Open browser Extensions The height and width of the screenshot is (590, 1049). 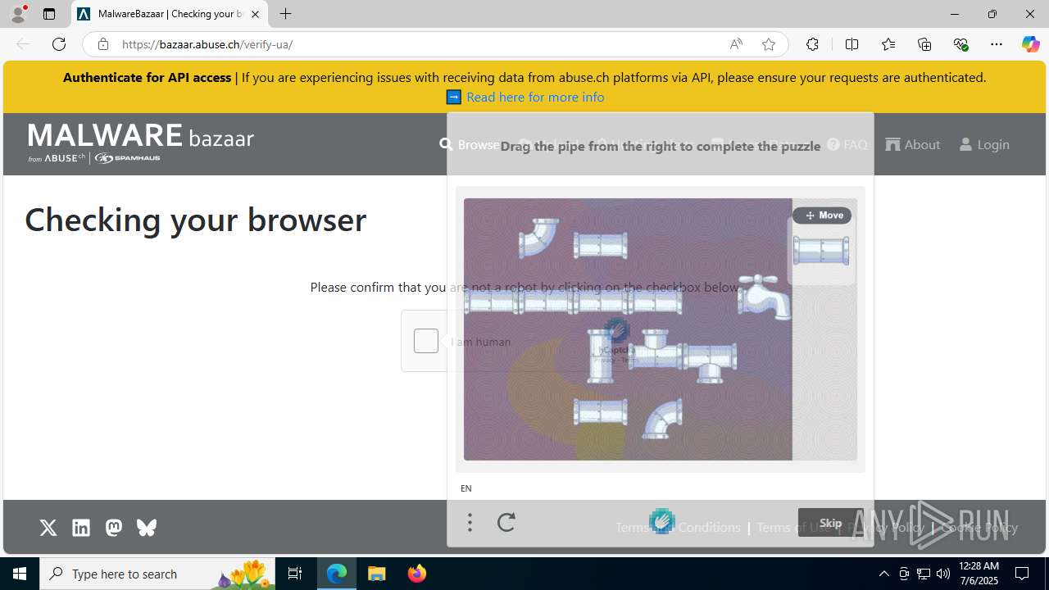pyautogui.click(x=812, y=44)
